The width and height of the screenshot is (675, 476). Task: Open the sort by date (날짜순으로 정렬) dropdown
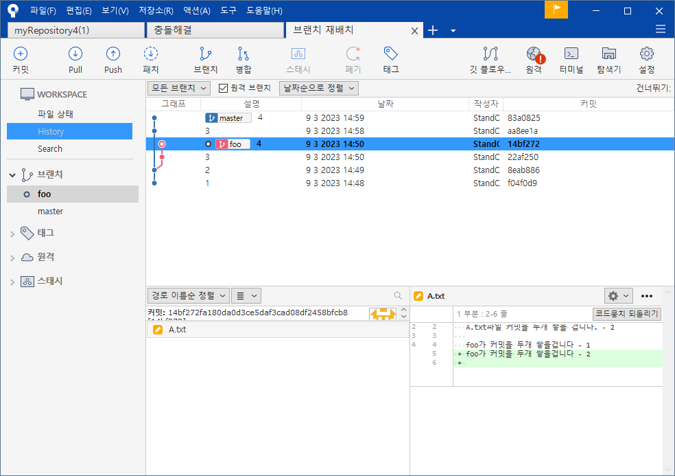pos(319,88)
